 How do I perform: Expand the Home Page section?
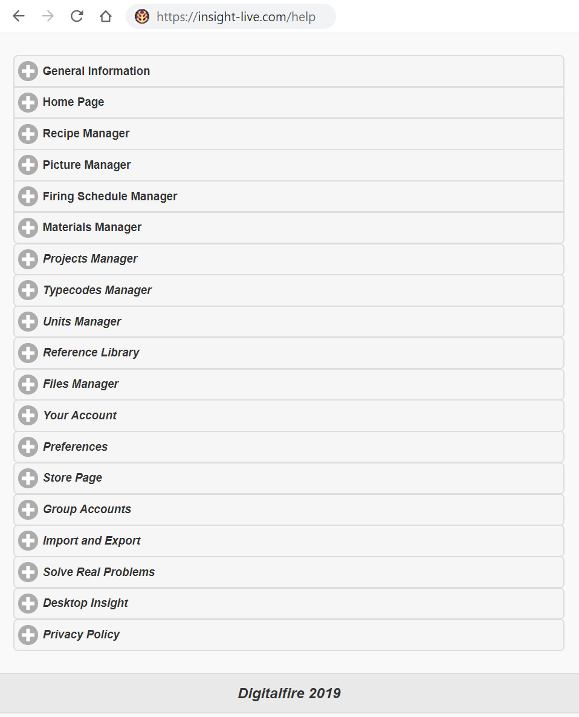pos(288,102)
